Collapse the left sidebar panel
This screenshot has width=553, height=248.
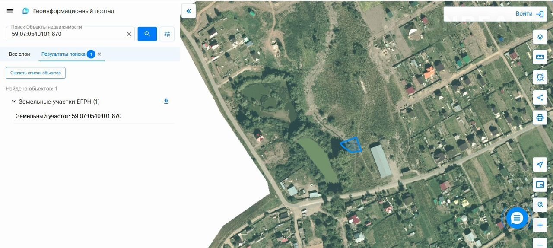[x=189, y=11]
